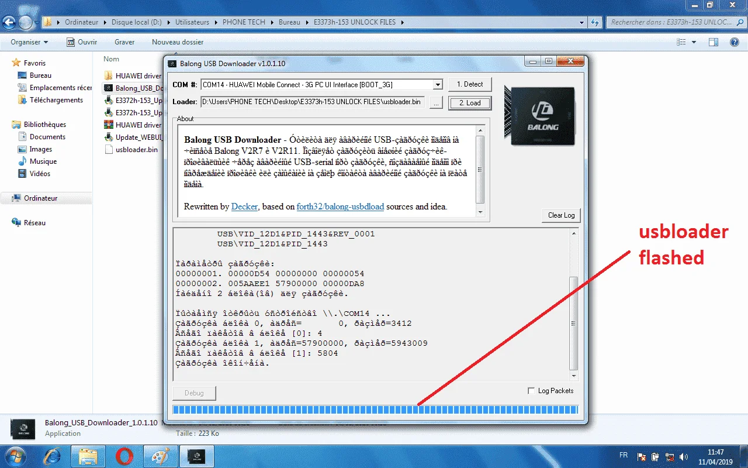748x468 pixels.
Task: Click Ouvrir in Explorer toolbar
Action: 82,42
